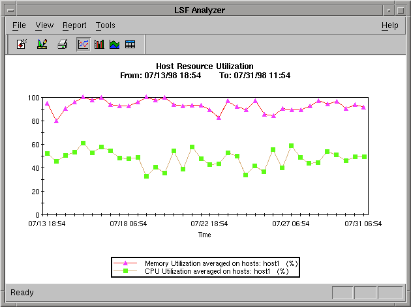Switch to the bar chart view icon
Screen dimensions: 411x307
tap(99, 44)
